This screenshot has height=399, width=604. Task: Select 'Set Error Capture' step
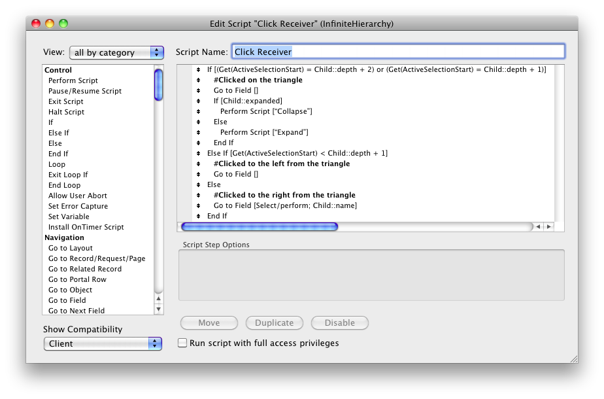tap(78, 206)
